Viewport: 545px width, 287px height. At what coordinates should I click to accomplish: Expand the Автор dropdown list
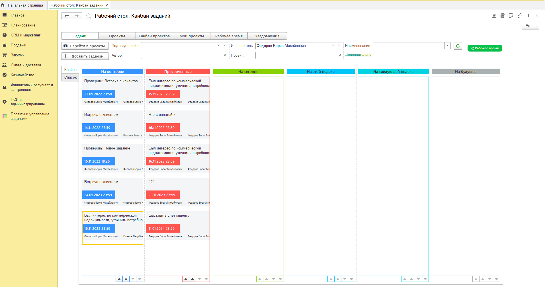coord(219,55)
